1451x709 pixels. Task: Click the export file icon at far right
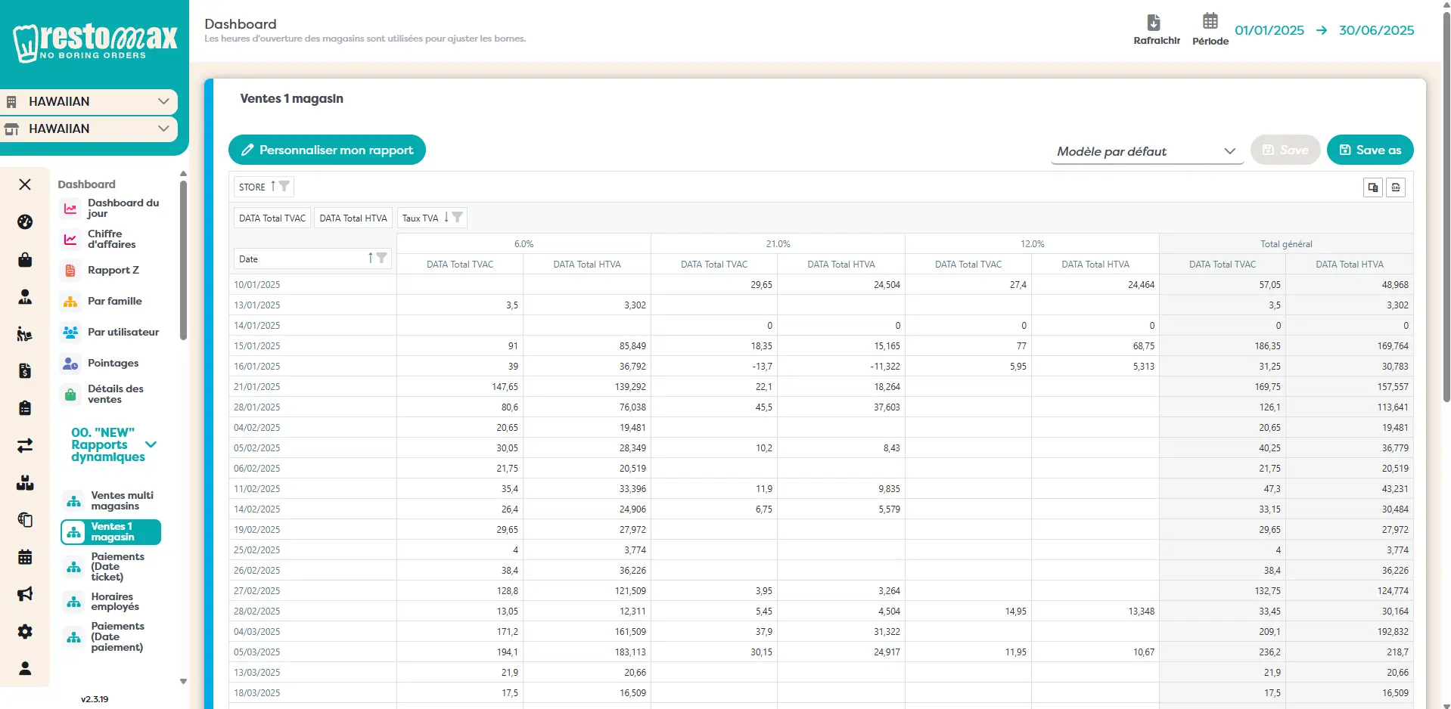1396,187
